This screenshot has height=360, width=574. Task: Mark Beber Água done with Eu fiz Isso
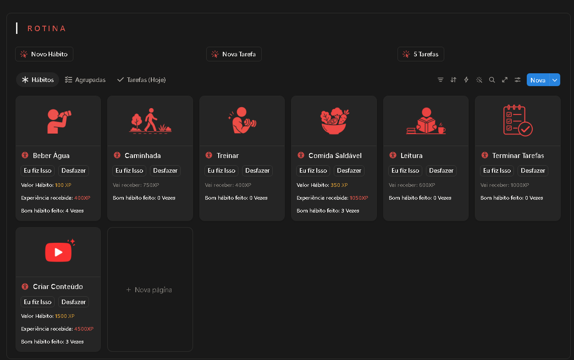click(38, 170)
